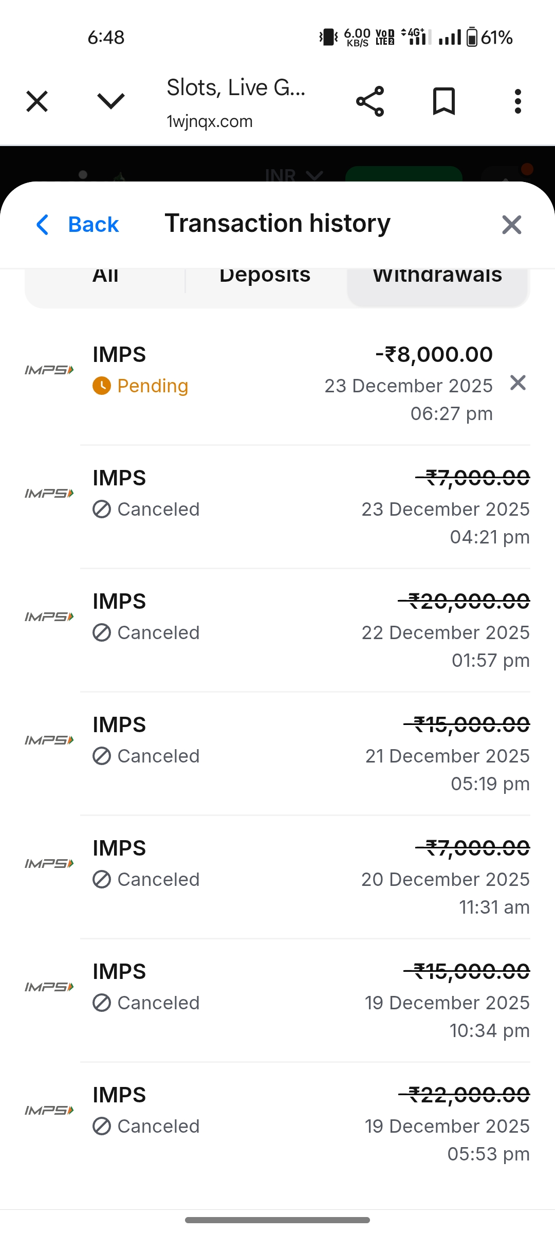Tap the page title Slots, Live G...
Screen dimensions: 555x1234
pyautogui.click(x=236, y=88)
